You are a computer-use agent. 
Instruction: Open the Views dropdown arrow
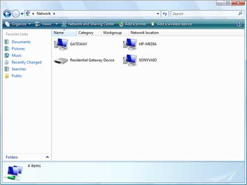coord(56,24)
